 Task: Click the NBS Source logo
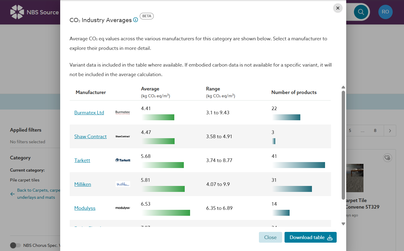click(x=35, y=12)
